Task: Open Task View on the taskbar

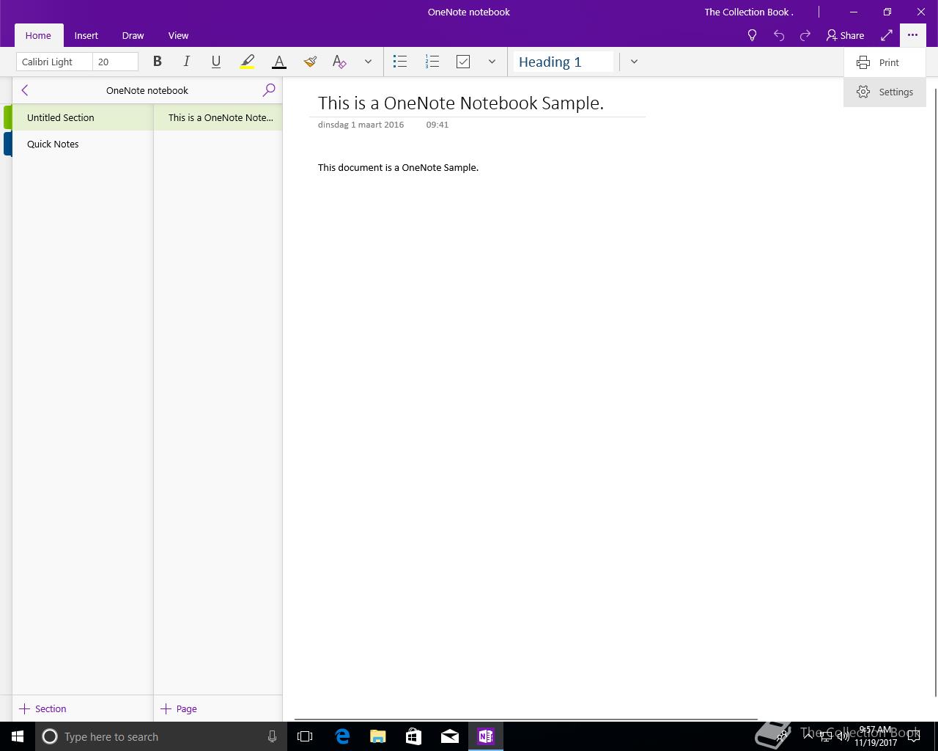Action: click(305, 736)
